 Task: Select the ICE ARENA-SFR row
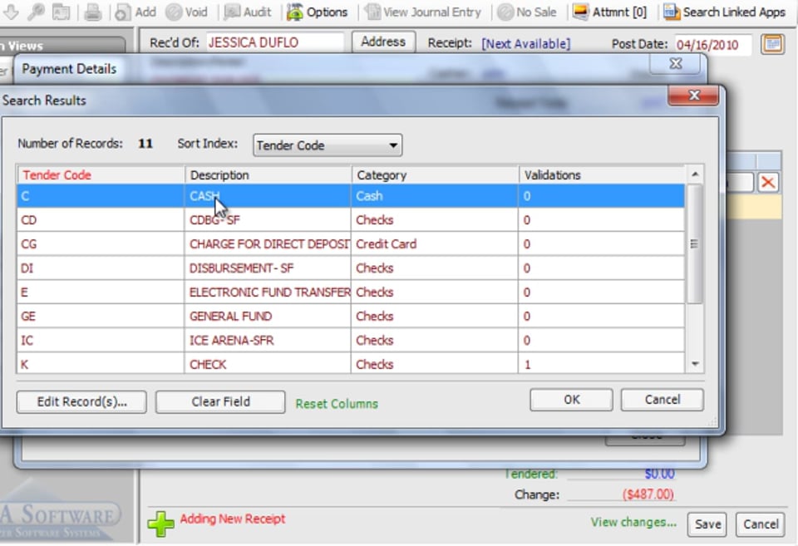click(x=351, y=340)
